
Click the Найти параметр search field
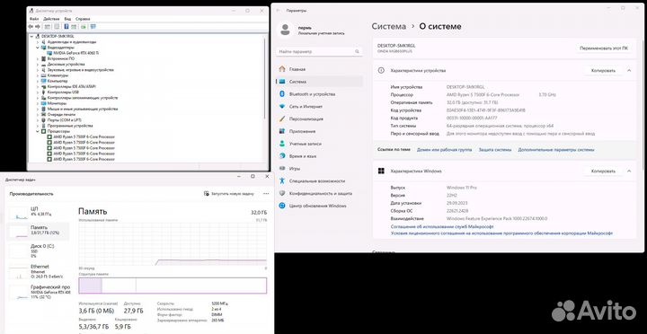(x=319, y=52)
